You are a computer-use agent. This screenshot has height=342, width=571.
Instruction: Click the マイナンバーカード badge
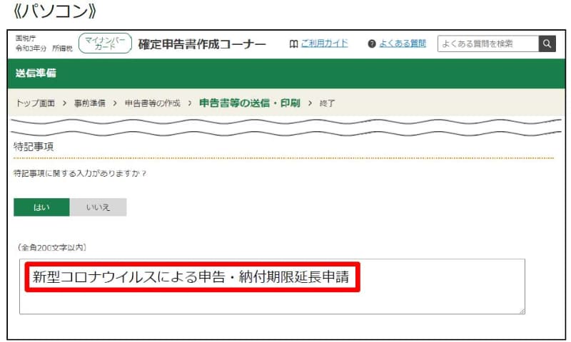(x=105, y=43)
